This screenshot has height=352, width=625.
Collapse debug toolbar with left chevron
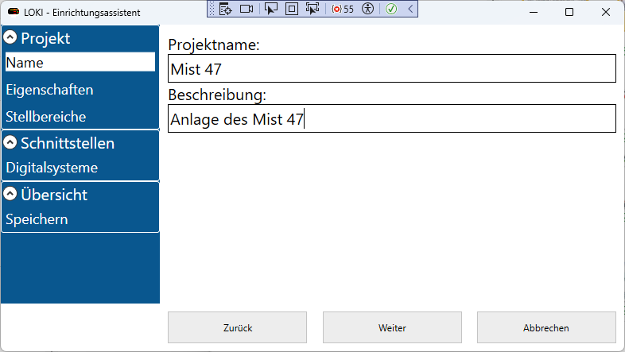point(410,9)
